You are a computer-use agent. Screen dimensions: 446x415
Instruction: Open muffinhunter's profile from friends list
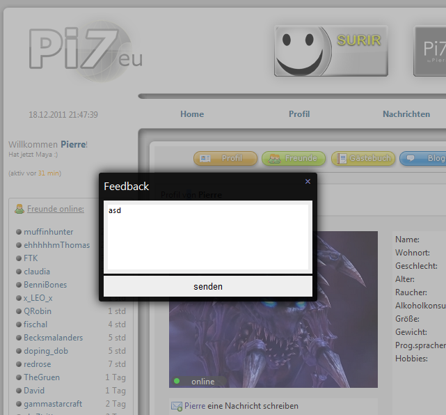(49, 232)
